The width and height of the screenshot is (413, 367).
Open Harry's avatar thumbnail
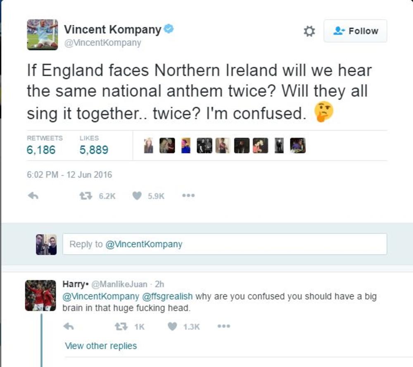click(x=40, y=296)
